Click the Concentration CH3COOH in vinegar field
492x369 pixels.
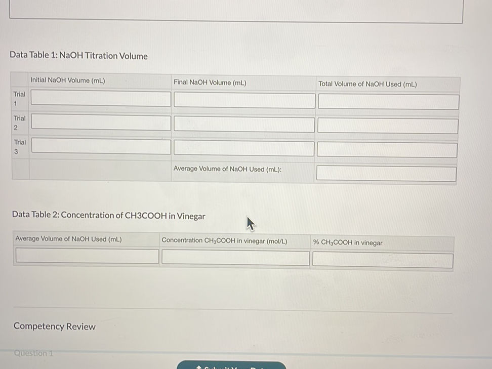pyautogui.click(x=235, y=258)
